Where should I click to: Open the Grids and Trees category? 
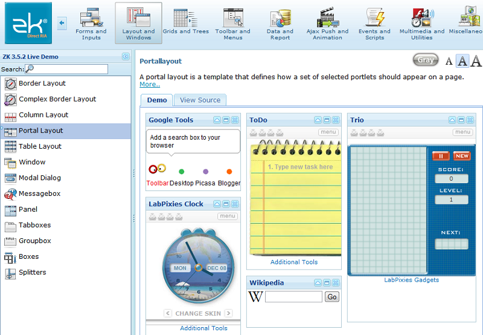pos(185,22)
